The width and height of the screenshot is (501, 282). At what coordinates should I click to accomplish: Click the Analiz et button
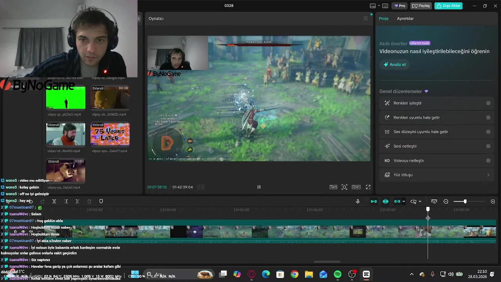(x=395, y=65)
